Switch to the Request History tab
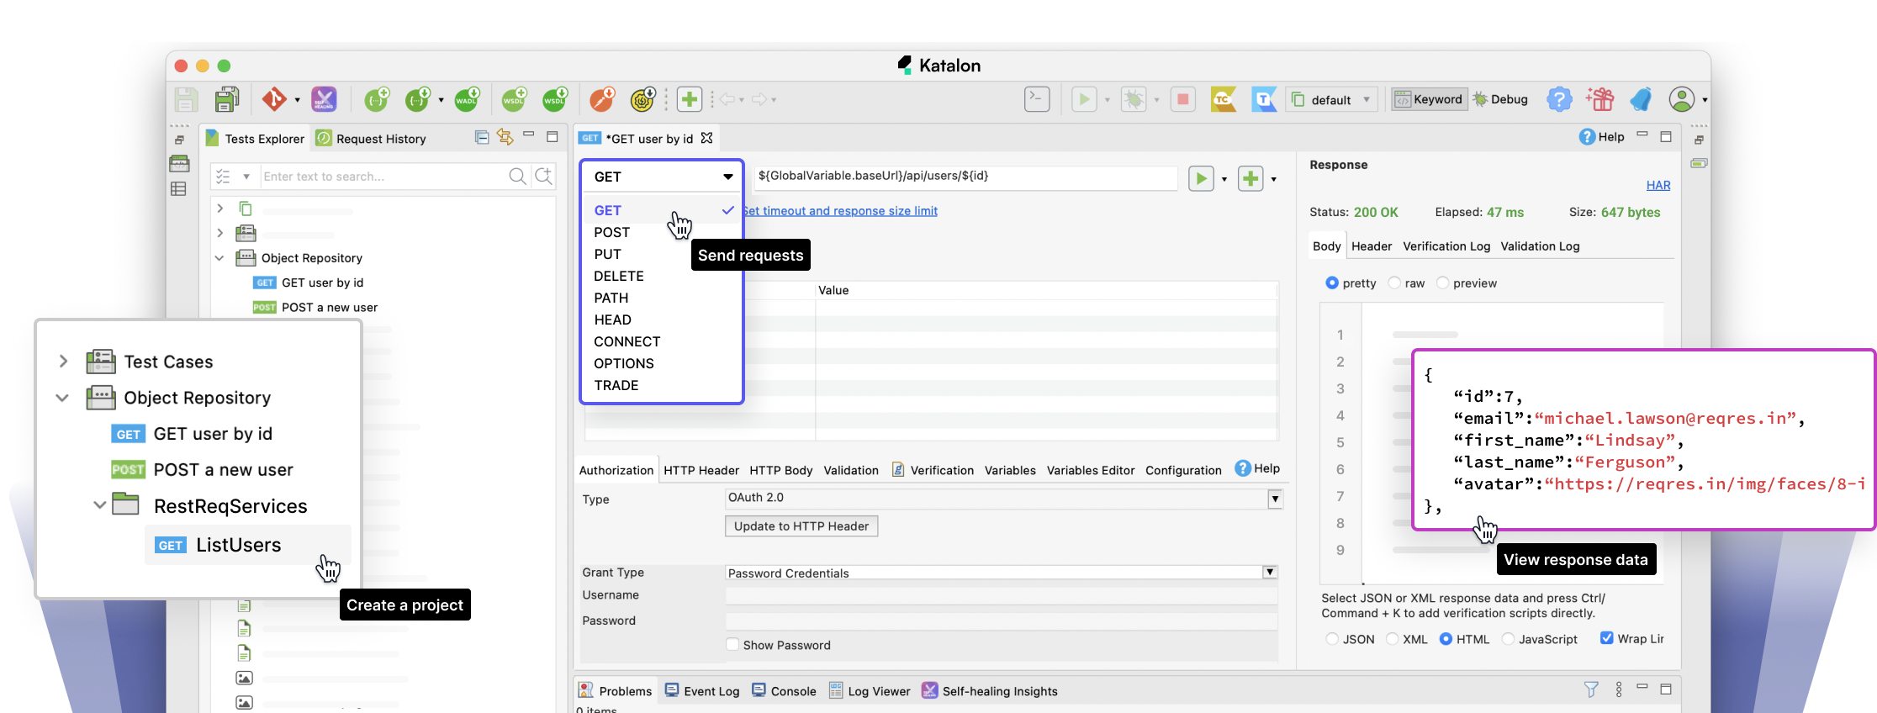This screenshot has width=1877, height=713. click(372, 139)
